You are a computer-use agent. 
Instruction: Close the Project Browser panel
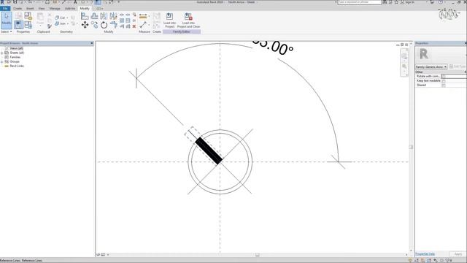pos(92,43)
